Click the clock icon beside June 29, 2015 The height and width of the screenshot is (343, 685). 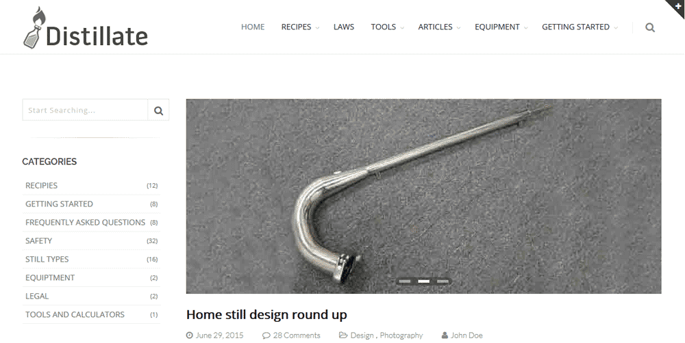click(x=189, y=335)
